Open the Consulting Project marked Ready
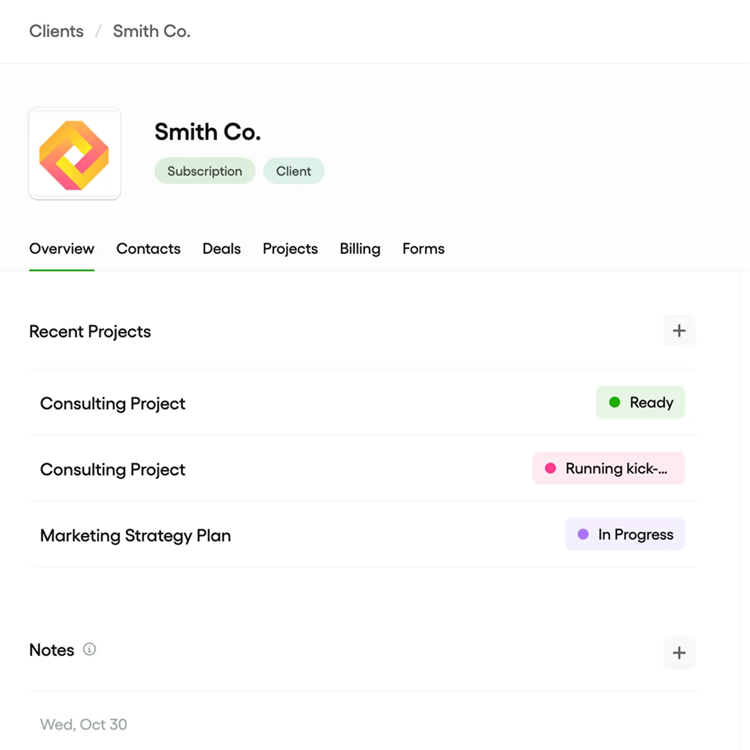This screenshot has height=750, width=750. 113,403
